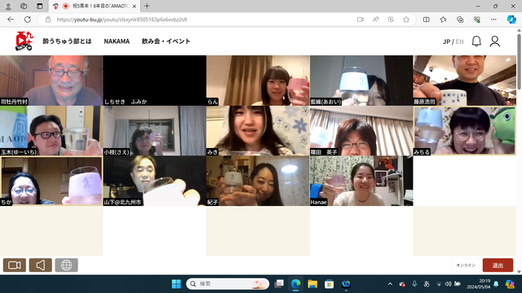Select the みき video tile
The width and height of the screenshot is (522, 293).
pyautogui.click(x=258, y=131)
